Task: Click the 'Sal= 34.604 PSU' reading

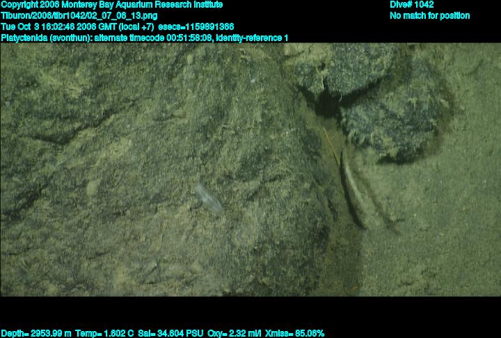Action: (x=170, y=334)
